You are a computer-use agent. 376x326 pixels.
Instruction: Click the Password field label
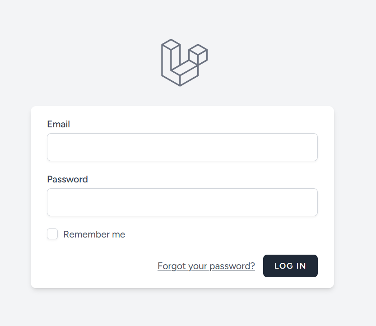[x=67, y=179]
